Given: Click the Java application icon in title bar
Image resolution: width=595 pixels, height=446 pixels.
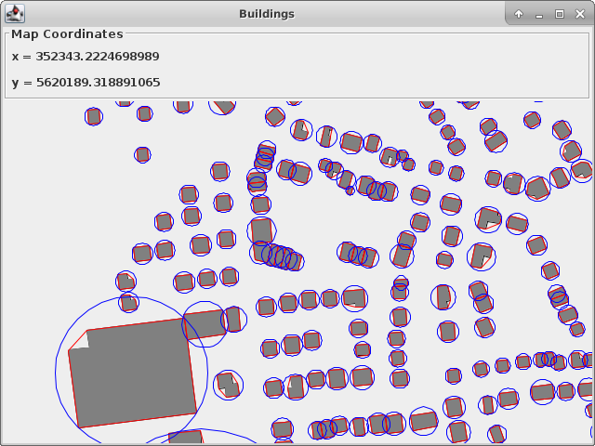Looking at the screenshot, I should (15, 14).
